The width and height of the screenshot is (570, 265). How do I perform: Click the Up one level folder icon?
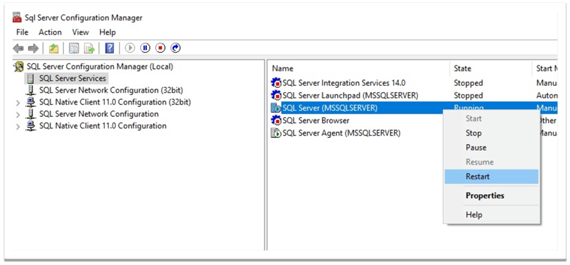(x=53, y=48)
